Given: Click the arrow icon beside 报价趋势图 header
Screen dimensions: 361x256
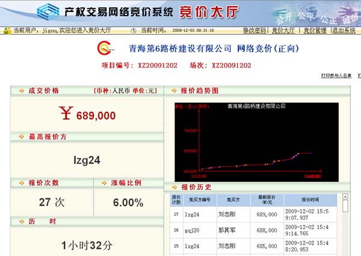Looking at the screenshot, I should [x=173, y=91].
